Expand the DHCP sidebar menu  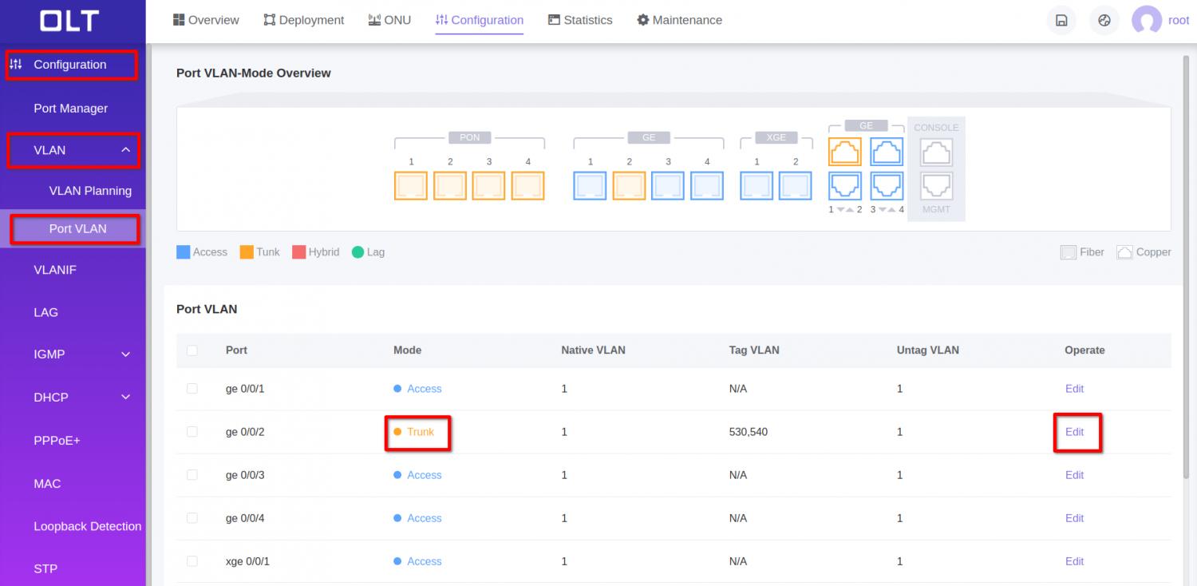pyautogui.click(x=125, y=398)
